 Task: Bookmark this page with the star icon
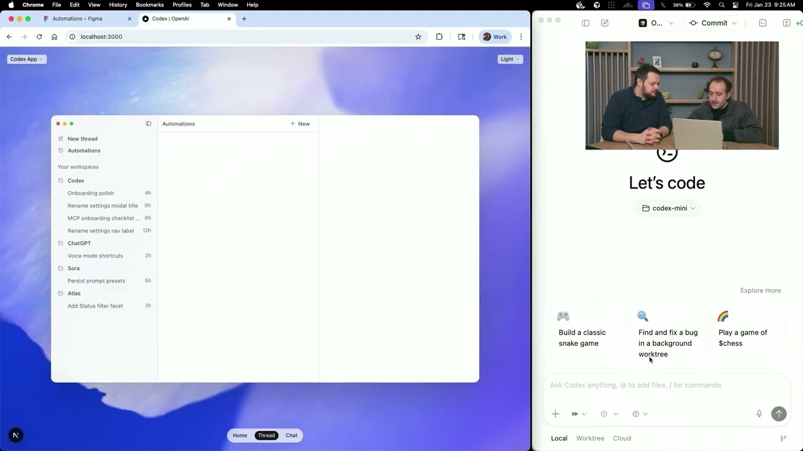point(418,37)
